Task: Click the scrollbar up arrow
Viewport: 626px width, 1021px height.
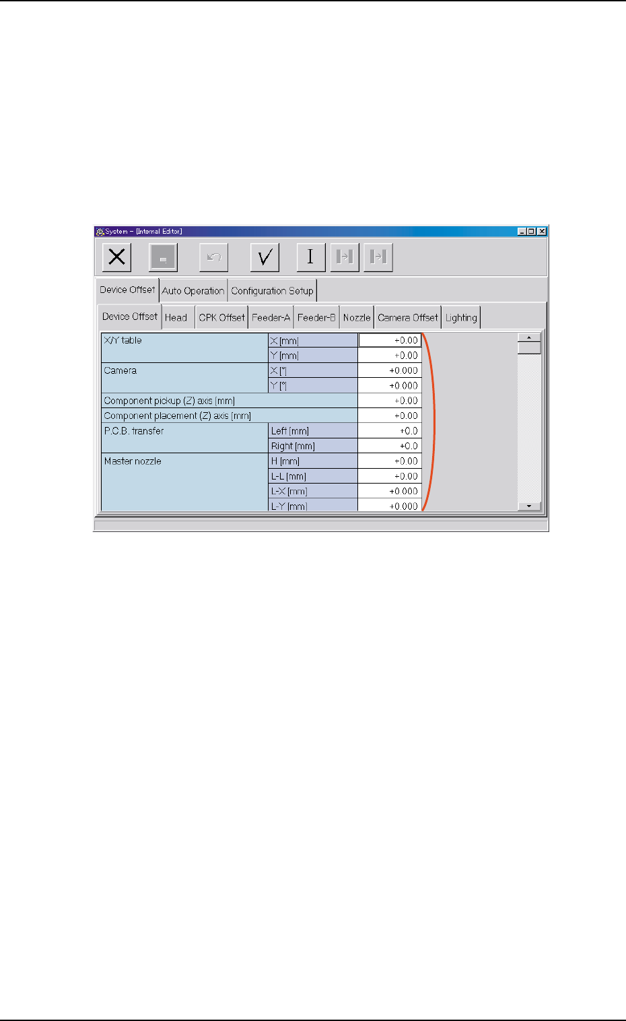Action: (529, 337)
